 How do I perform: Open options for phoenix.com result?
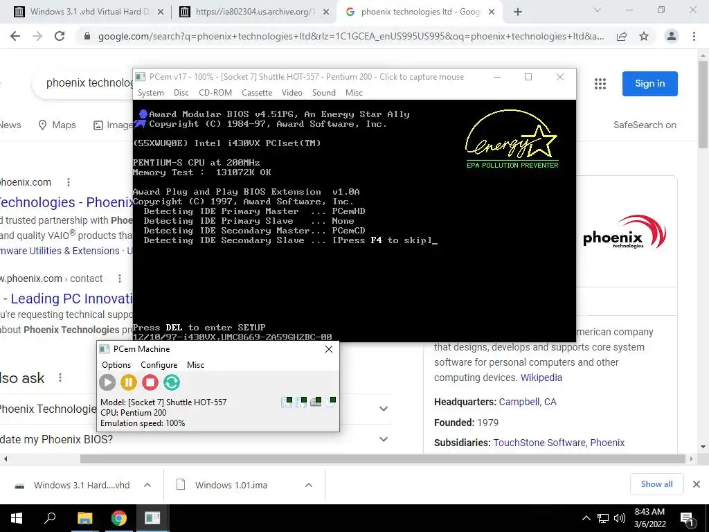click(69, 182)
